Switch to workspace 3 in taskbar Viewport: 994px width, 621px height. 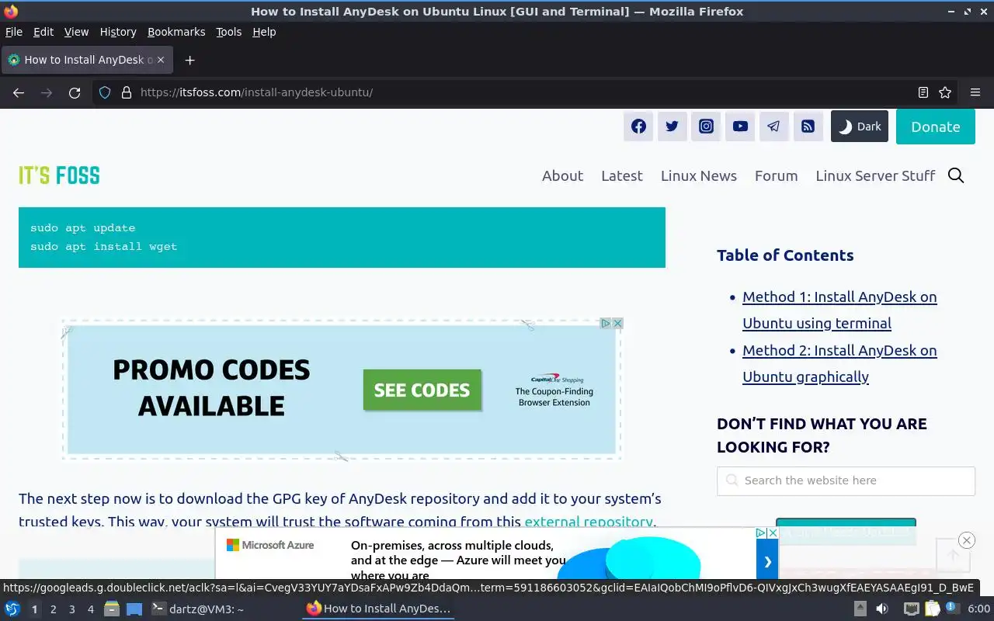(x=71, y=609)
